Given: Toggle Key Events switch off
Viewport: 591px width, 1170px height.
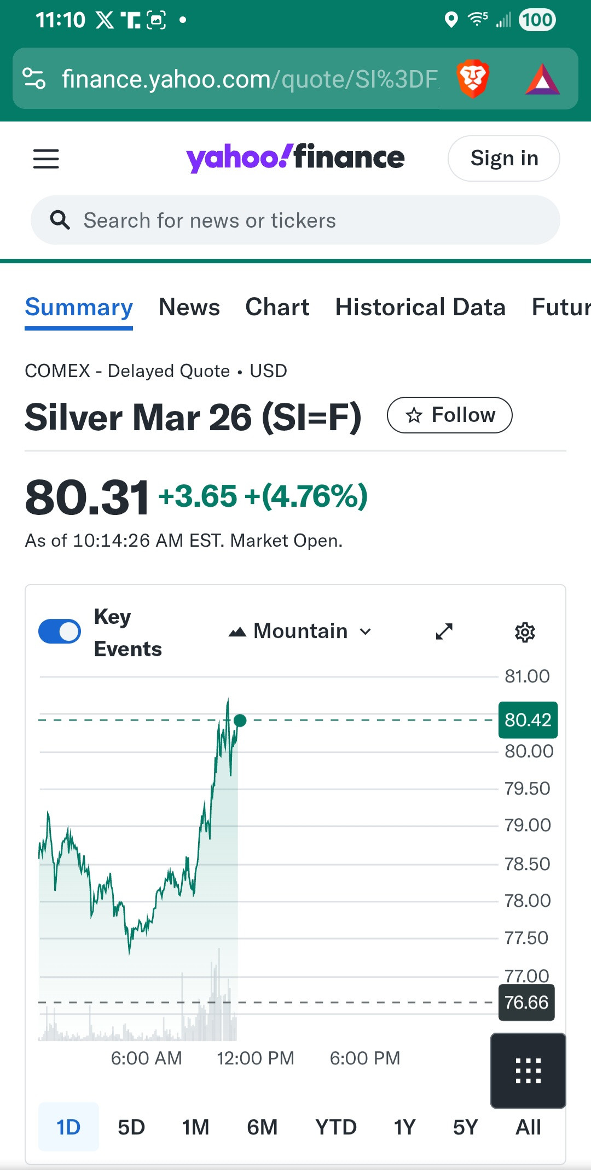Looking at the screenshot, I should pyautogui.click(x=60, y=632).
